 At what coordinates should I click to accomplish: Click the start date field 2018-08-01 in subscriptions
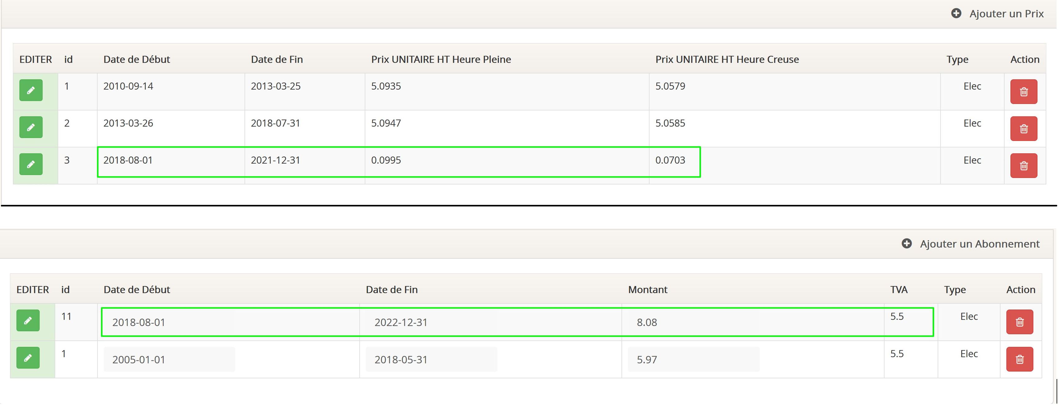[169, 322]
